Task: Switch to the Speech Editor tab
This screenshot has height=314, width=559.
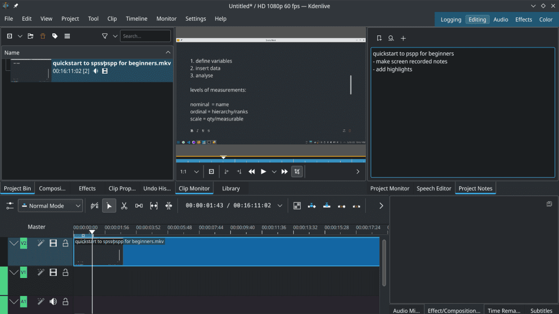Action: pyautogui.click(x=434, y=188)
